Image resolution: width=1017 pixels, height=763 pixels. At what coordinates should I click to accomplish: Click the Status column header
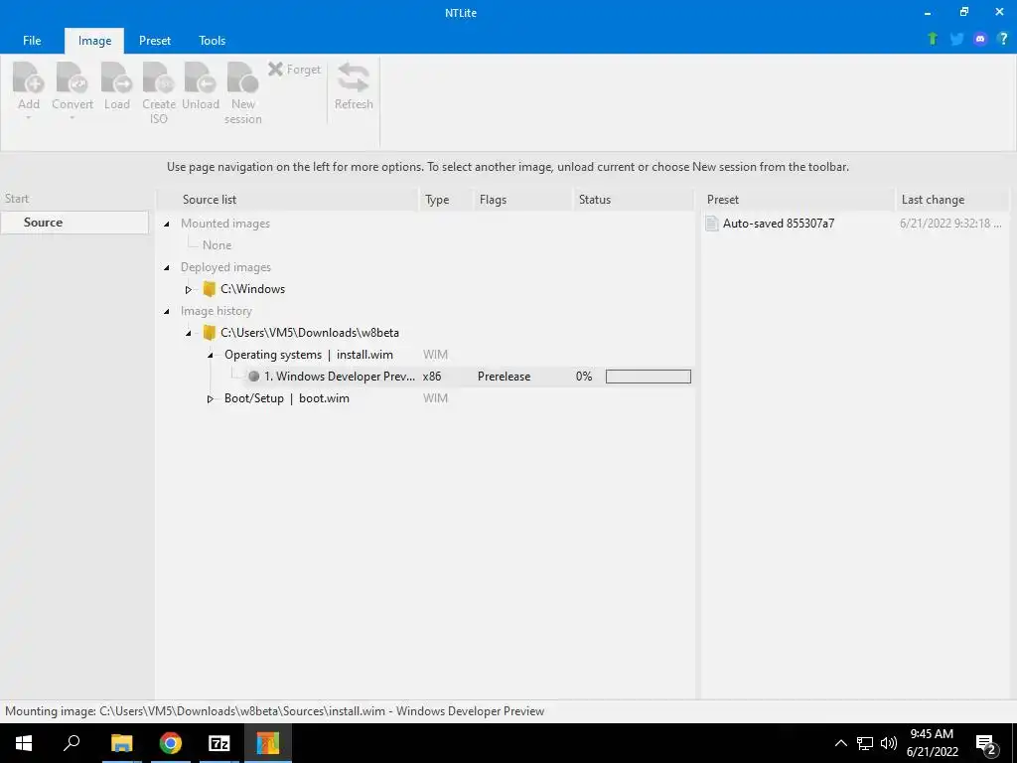click(x=634, y=199)
